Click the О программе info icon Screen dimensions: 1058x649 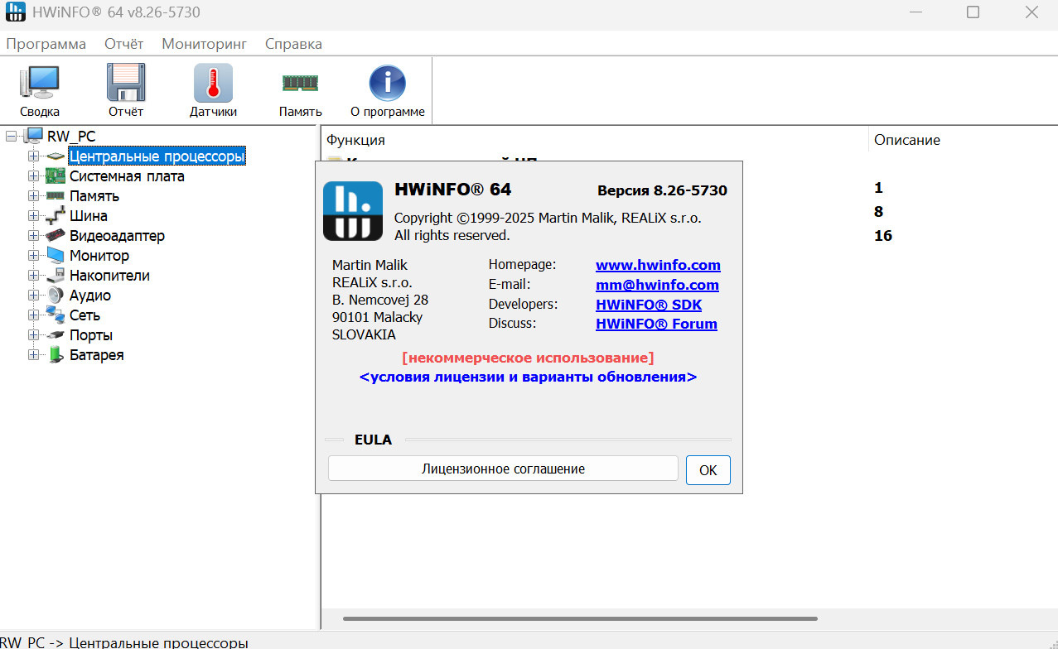click(x=387, y=83)
